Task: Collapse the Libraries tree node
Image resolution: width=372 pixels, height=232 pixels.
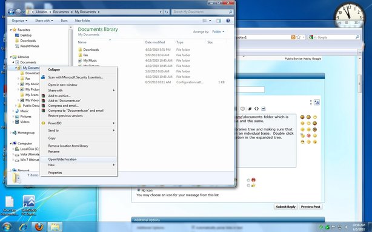Action: pyautogui.click(x=11, y=57)
